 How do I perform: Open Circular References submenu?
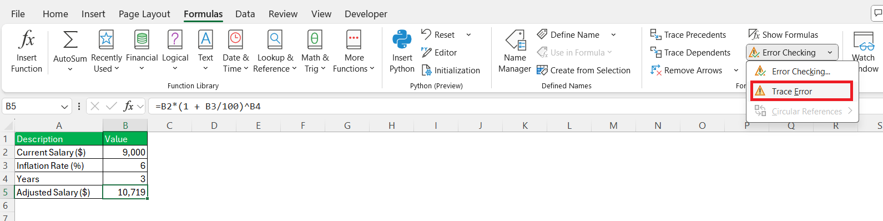click(803, 111)
